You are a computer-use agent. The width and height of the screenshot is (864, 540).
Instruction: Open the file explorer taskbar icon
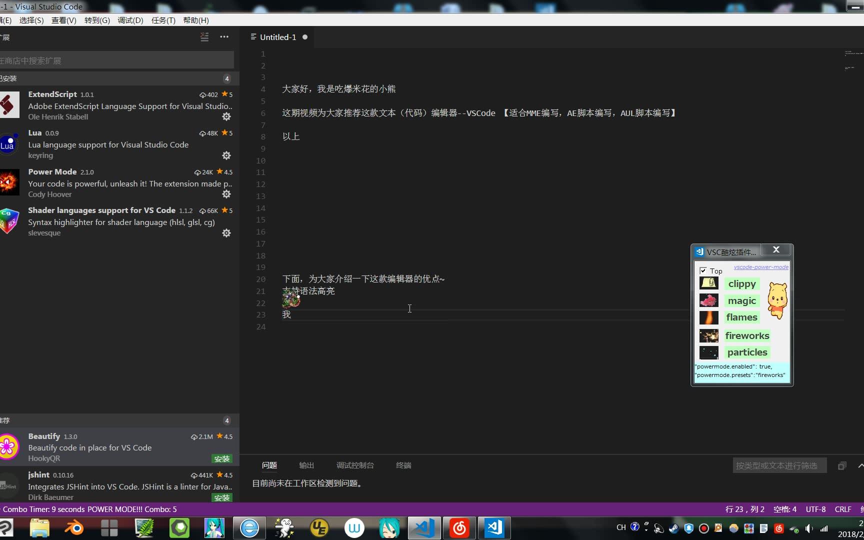(39, 528)
